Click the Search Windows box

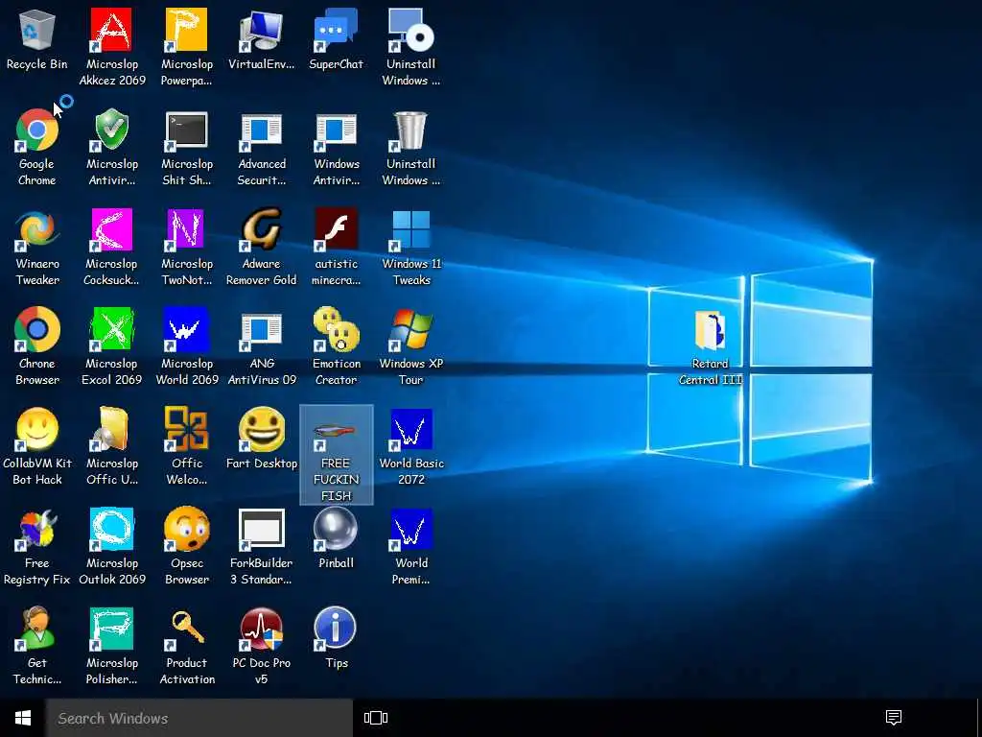coord(199,718)
